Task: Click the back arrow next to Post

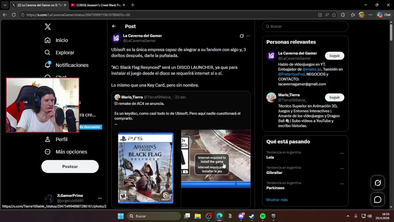Action: click(x=114, y=26)
